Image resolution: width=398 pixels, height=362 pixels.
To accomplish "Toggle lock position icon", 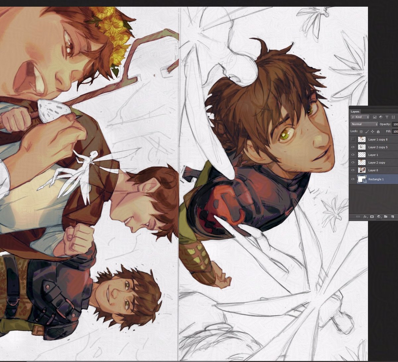I will pyautogui.click(x=372, y=131).
